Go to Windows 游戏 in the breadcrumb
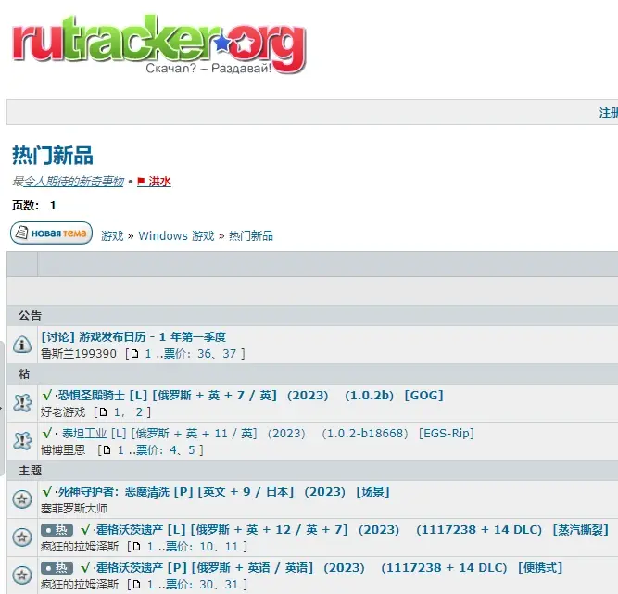The image size is (618, 594). coord(176,235)
